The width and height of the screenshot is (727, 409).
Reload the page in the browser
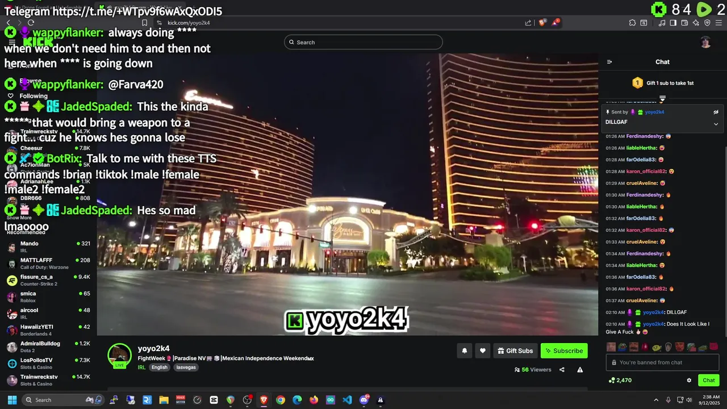pyautogui.click(x=31, y=23)
